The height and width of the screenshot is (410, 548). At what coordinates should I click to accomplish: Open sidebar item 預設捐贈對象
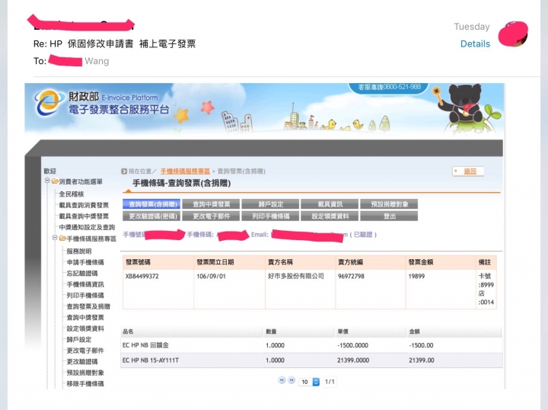click(x=85, y=373)
